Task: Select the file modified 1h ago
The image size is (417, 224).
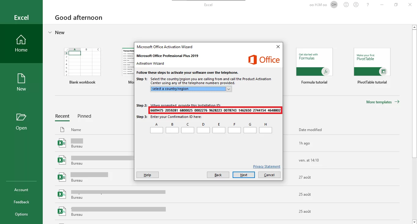Action: (x=227, y=143)
